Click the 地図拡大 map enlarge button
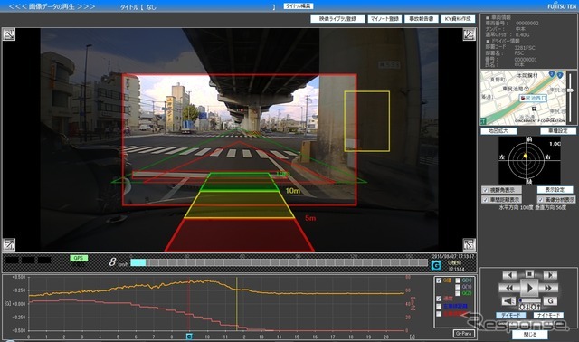579x342 pixels. 498,131
